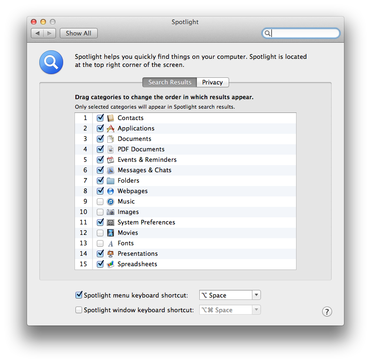Uncheck the Events & Reminders checkbox

coord(100,159)
